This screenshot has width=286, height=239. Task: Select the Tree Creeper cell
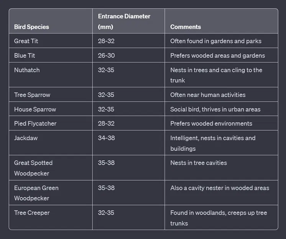pyautogui.click(x=32, y=213)
